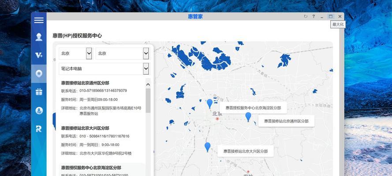Screen dimensions: 392x176
Task: Click heading 惠普(HP)授权服务中心
Action: click(77, 36)
